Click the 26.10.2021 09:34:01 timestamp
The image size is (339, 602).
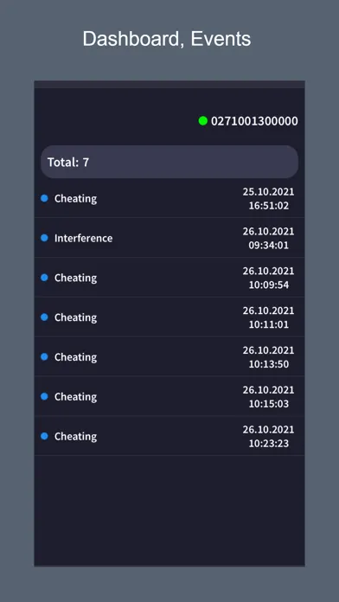[x=268, y=238]
